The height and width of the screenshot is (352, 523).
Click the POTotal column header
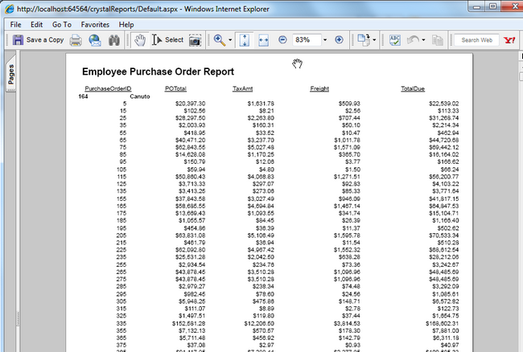tap(175, 88)
